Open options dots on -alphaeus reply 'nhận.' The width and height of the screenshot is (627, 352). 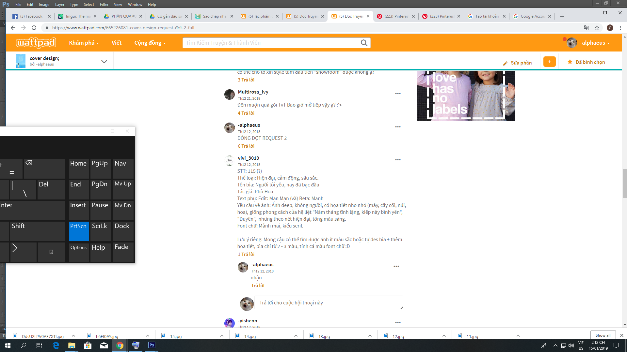[x=396, y=266]
